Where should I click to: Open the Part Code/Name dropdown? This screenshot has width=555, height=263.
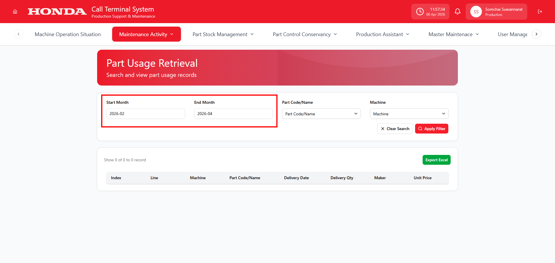pyautogui.click(x=321, y=114)
